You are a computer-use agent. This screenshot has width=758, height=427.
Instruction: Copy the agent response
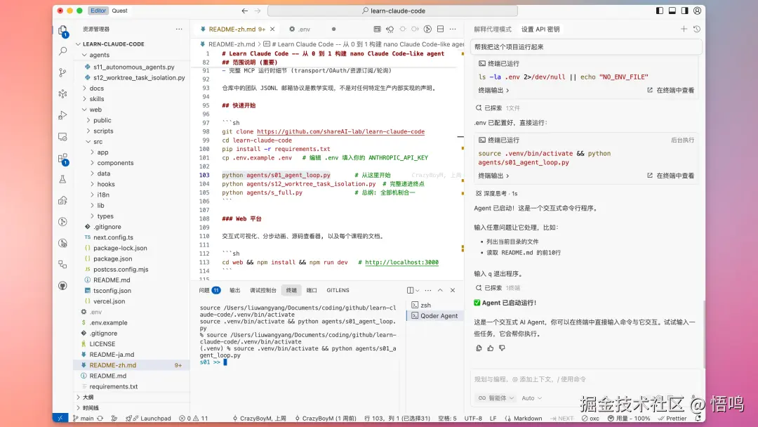click(x=479, y=348)
